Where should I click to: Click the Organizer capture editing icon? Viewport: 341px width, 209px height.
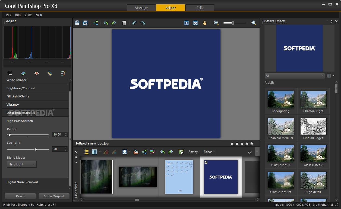click(x=106, y=152)
